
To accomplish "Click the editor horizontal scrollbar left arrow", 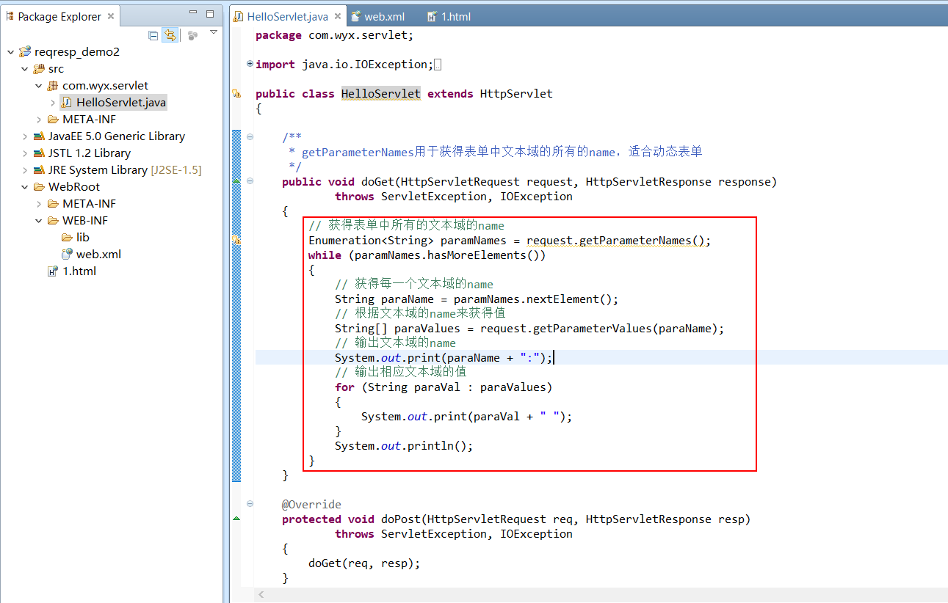I will tap(260, 595).
